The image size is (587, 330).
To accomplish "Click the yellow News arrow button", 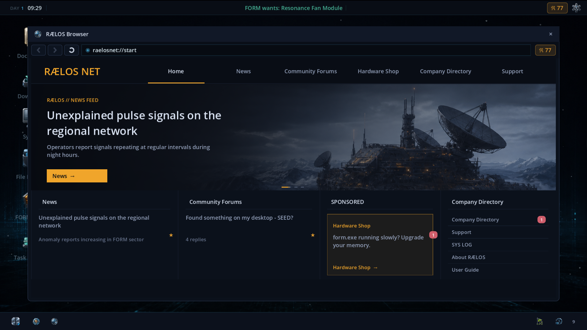I will [x=77, y=176].
